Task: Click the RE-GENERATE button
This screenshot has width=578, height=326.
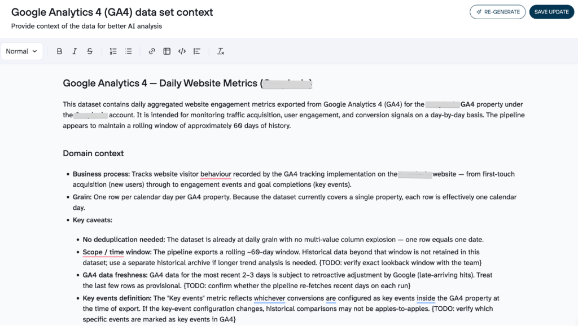Action: click(x=498, y=12)
